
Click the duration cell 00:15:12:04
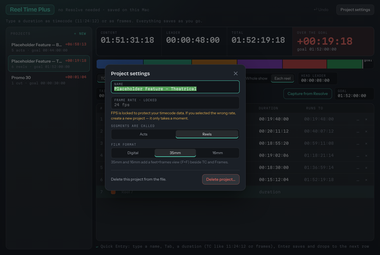pyautogui.click(x=274, y=179)
